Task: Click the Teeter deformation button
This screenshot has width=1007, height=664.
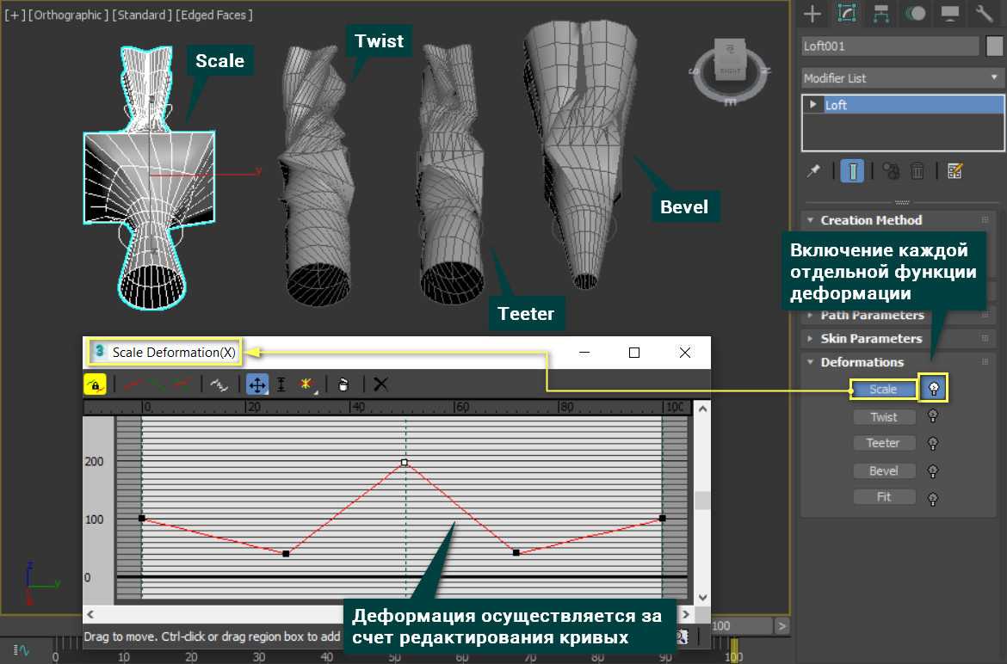Action: coord(883,444)
